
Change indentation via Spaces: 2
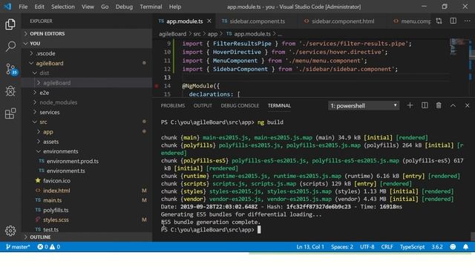[x=342, y=247]
